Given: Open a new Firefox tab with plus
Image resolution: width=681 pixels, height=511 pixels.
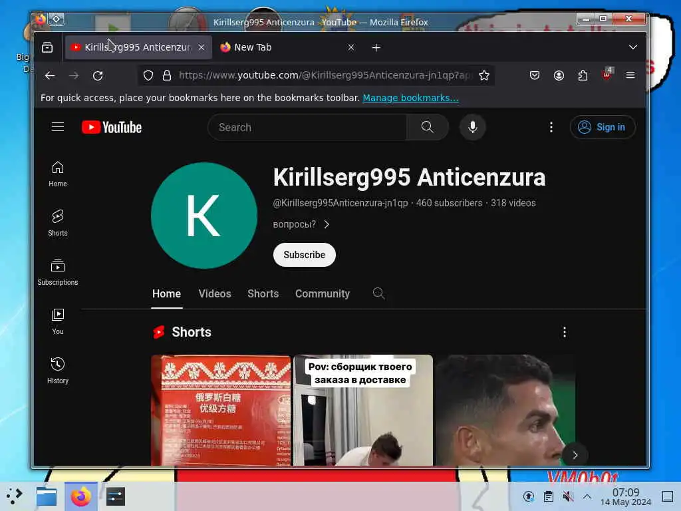Looking at the screenshot, I should [376, 47].
